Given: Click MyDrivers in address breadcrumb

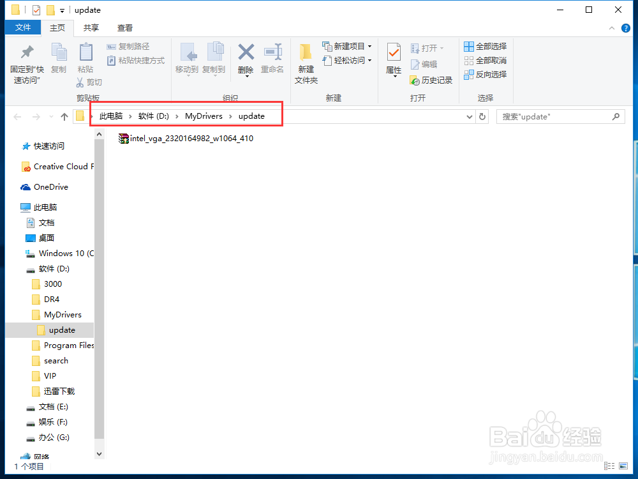Looking at the screenshot, I should pos(204,116).
